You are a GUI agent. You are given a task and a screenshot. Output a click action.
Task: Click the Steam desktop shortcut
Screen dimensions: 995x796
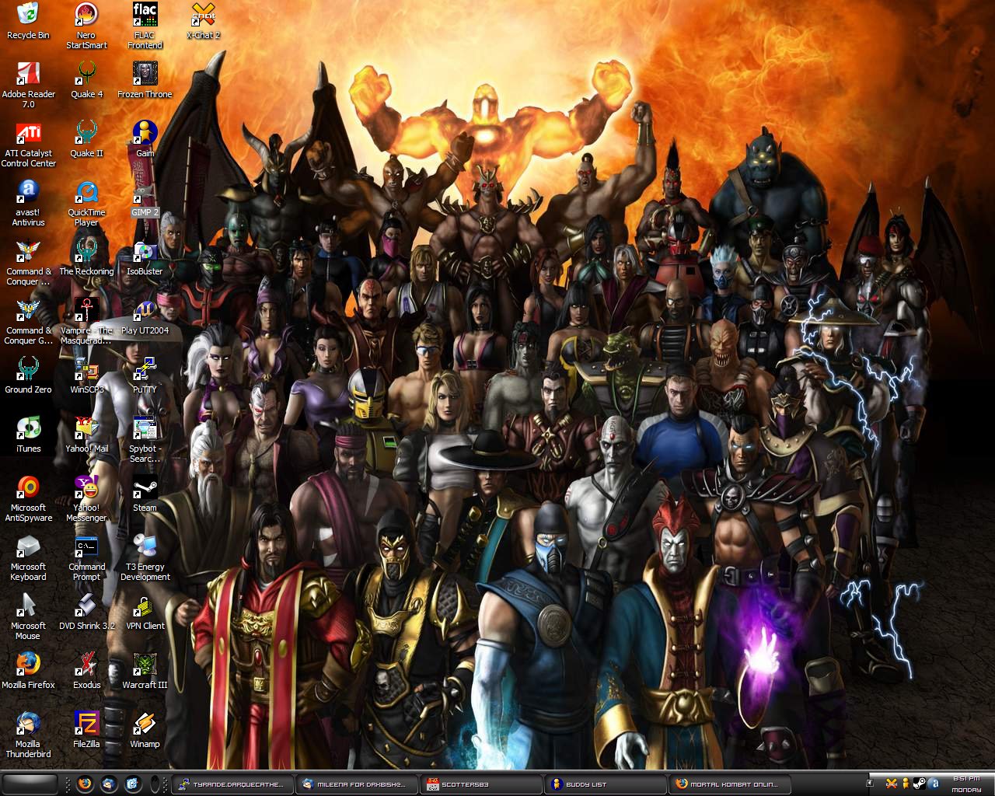click(145, 494)
